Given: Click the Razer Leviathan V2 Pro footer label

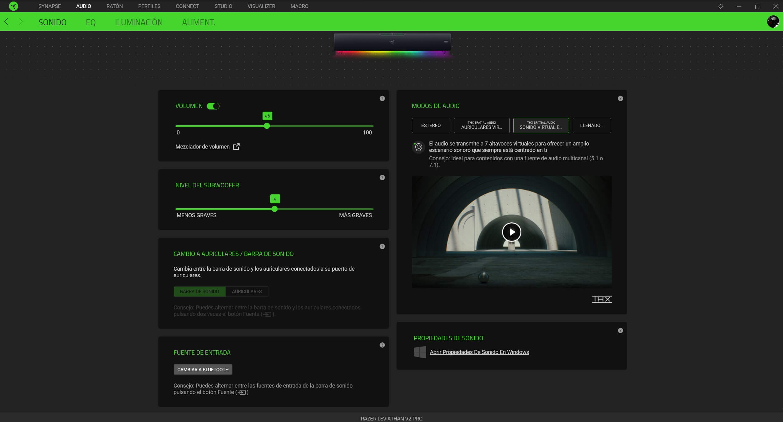Looking at the screenshot, I should pos(391,419).
